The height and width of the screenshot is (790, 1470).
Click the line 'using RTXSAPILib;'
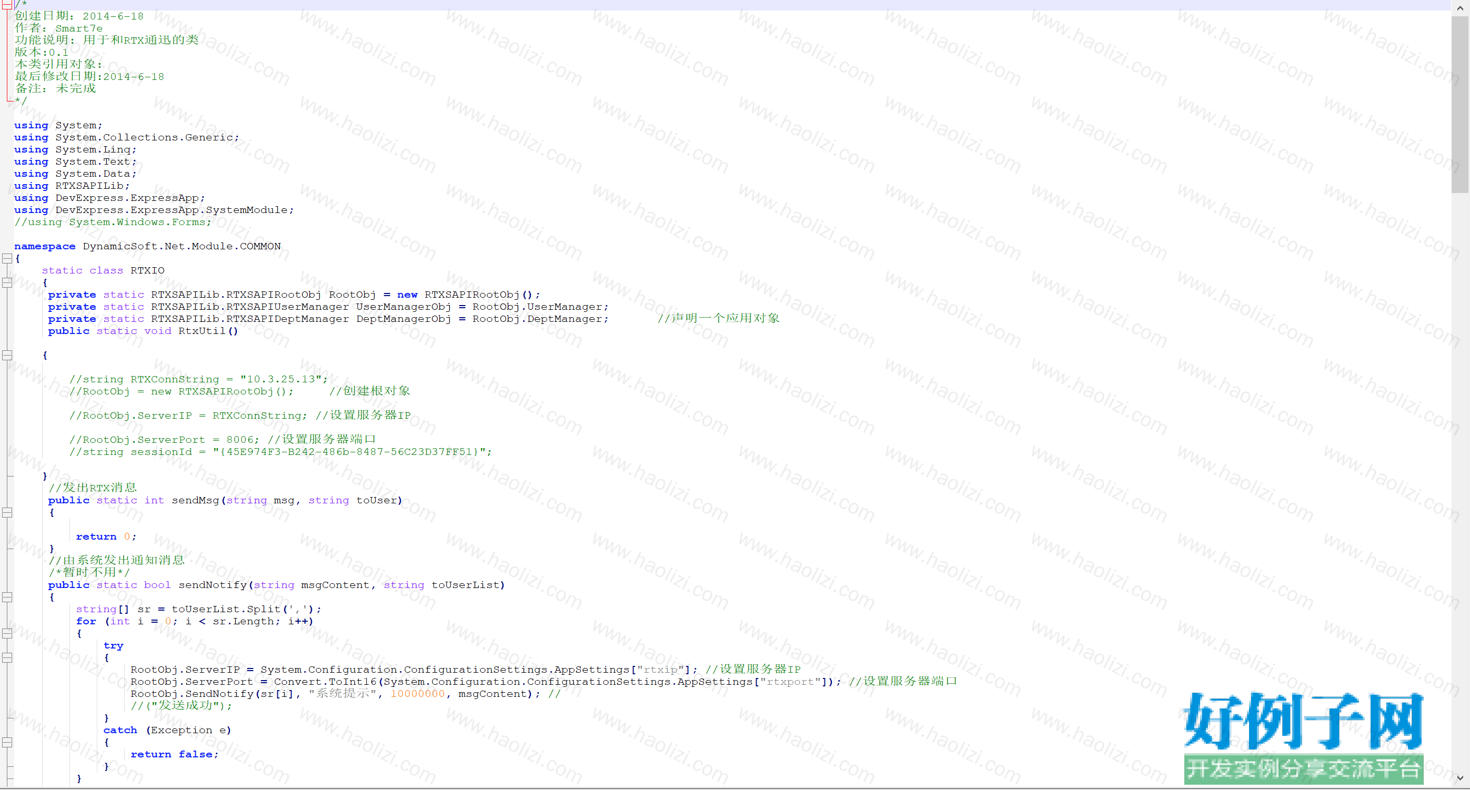[72, 186]
